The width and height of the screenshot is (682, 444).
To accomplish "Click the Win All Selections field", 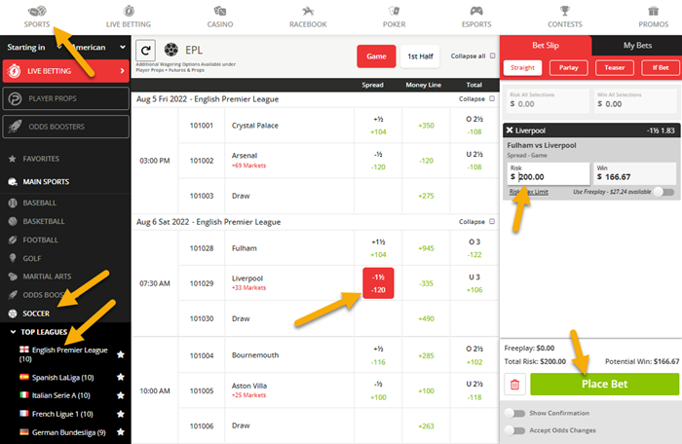I will click(x=635, y=100).
